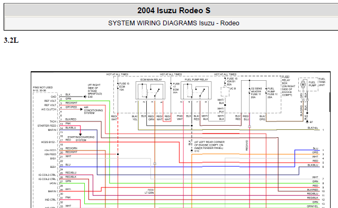The height and width of the screenshot is (208, 338).
Task: Click the "ECM MAIN RELAY" label
Action: tap(151, 80)
